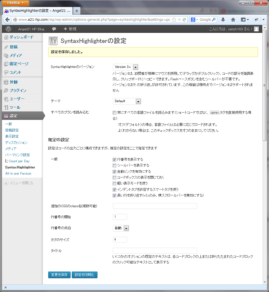Image resolution: width=269 pixels, height=292 pixels.
Task: Open the All in one Favicon link
Action: click(x=18, y=174)
